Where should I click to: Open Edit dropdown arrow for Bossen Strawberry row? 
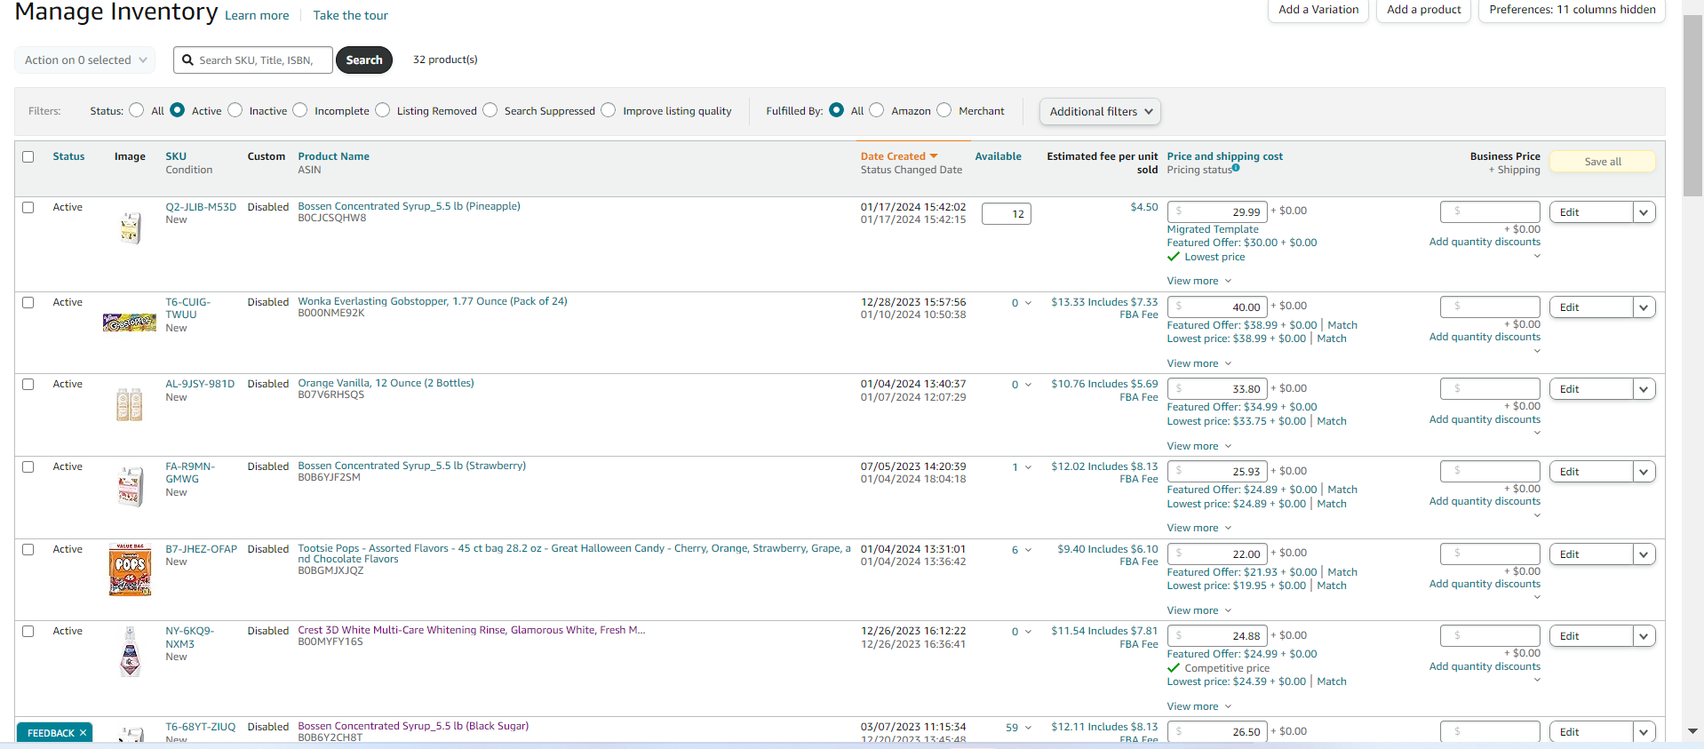(1644, 472)
